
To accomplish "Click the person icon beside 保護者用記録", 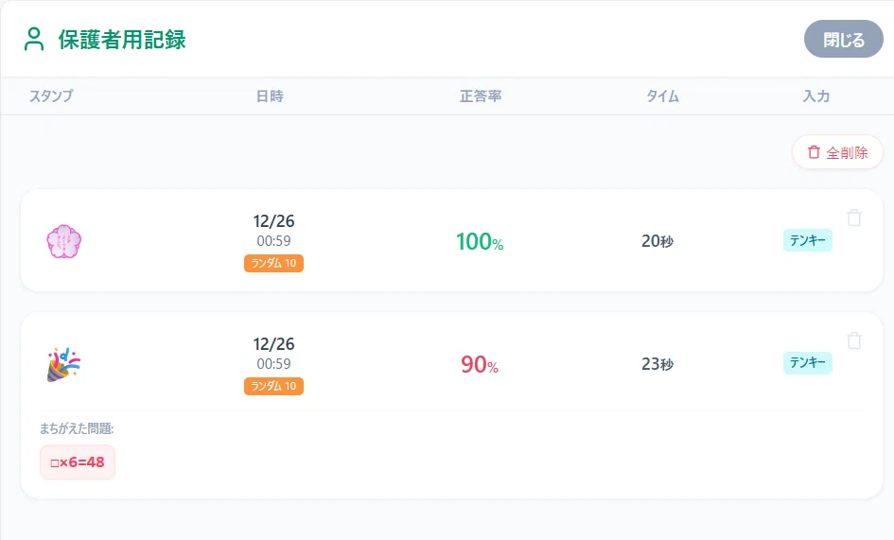I will tap(34, 40).
